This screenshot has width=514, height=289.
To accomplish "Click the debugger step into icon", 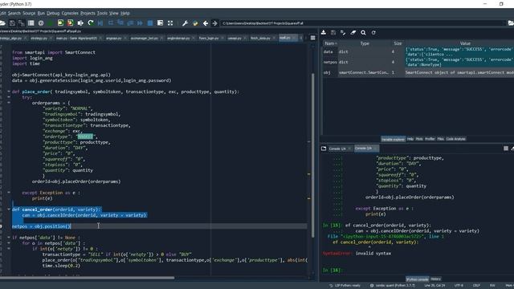I will click(120, 23).
